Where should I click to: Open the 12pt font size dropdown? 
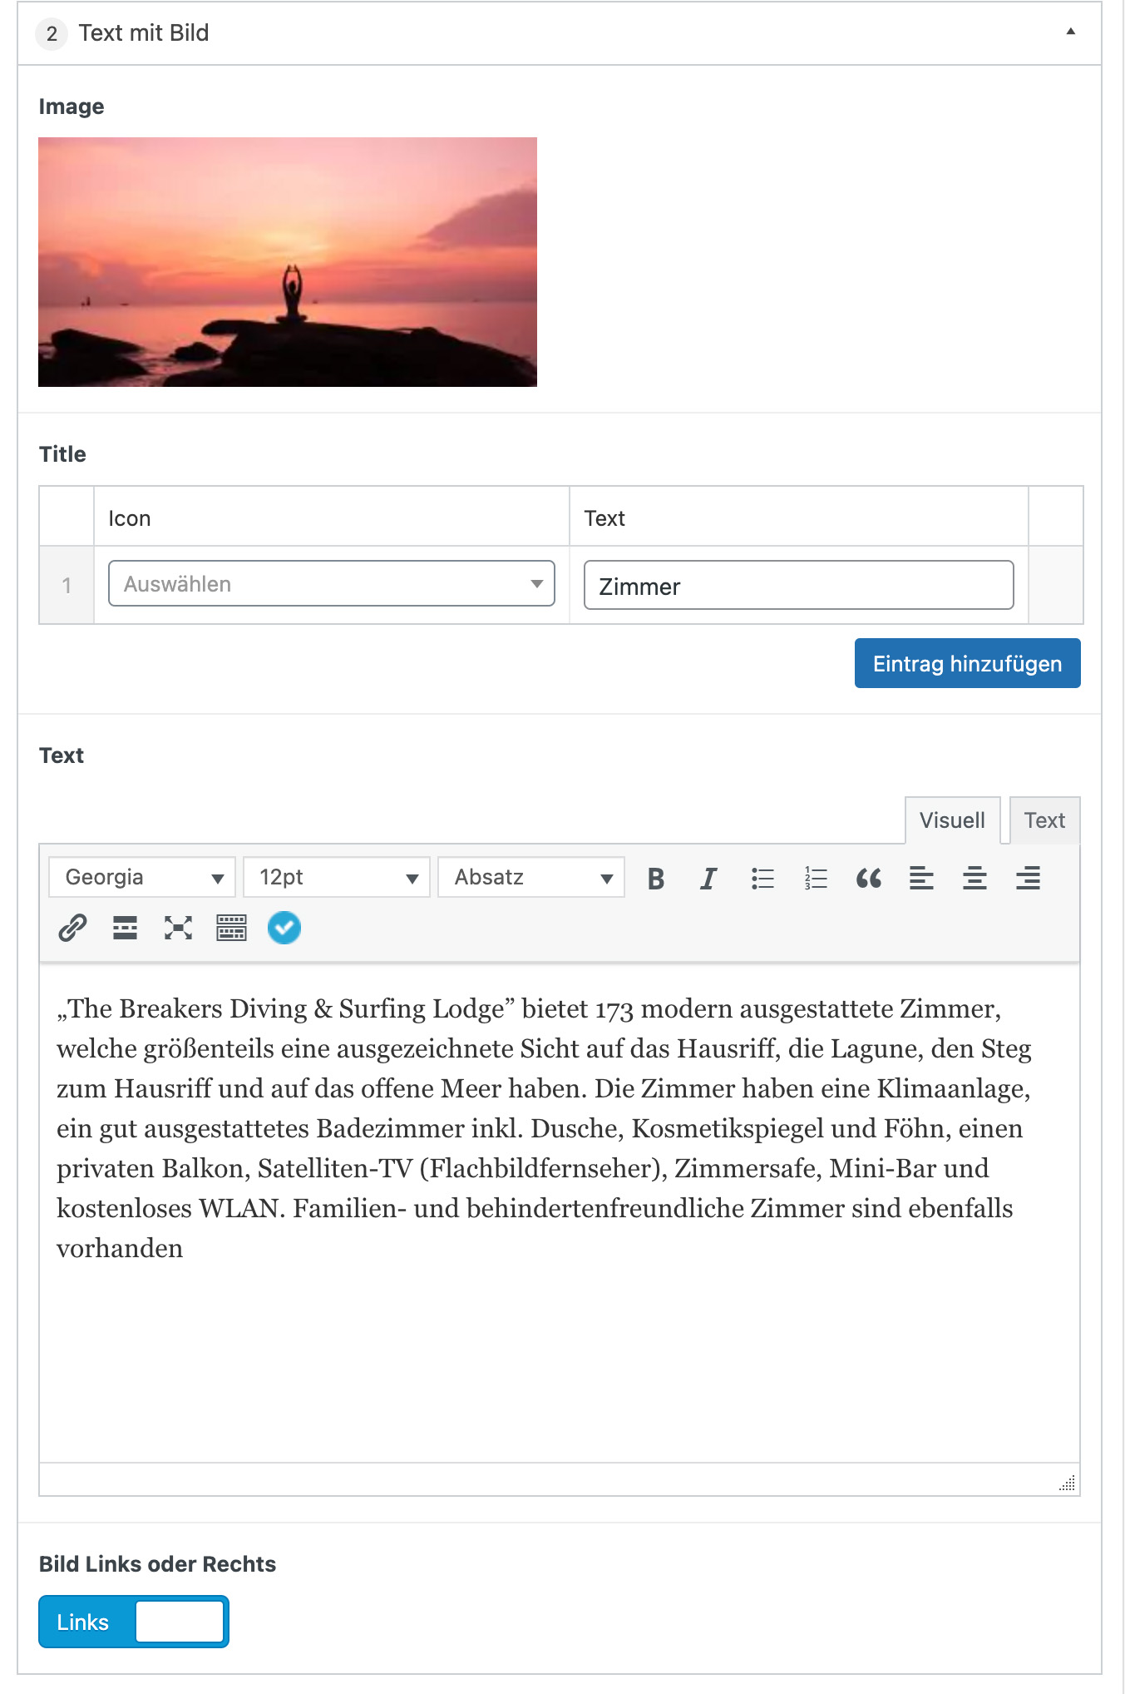337,878
